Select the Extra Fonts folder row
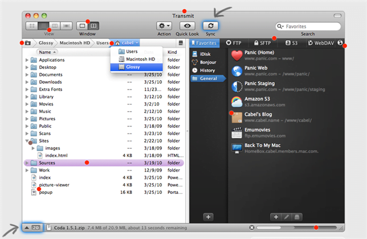367x239 pixels. coord(104,90)
